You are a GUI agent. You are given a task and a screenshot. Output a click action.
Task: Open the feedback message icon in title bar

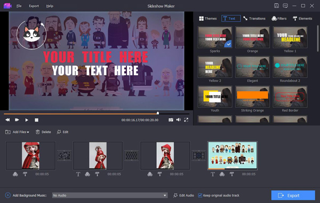click(285, 6)
